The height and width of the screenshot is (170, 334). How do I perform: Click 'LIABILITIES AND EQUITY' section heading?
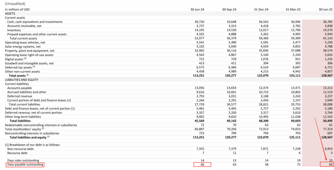coord(22,79)
